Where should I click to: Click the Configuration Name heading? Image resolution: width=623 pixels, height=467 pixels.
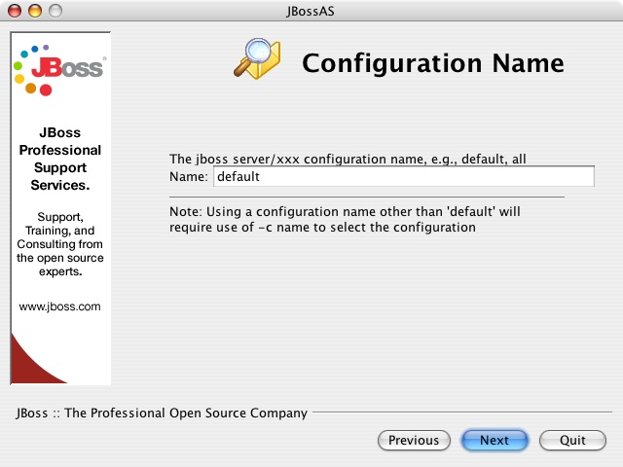432,63
